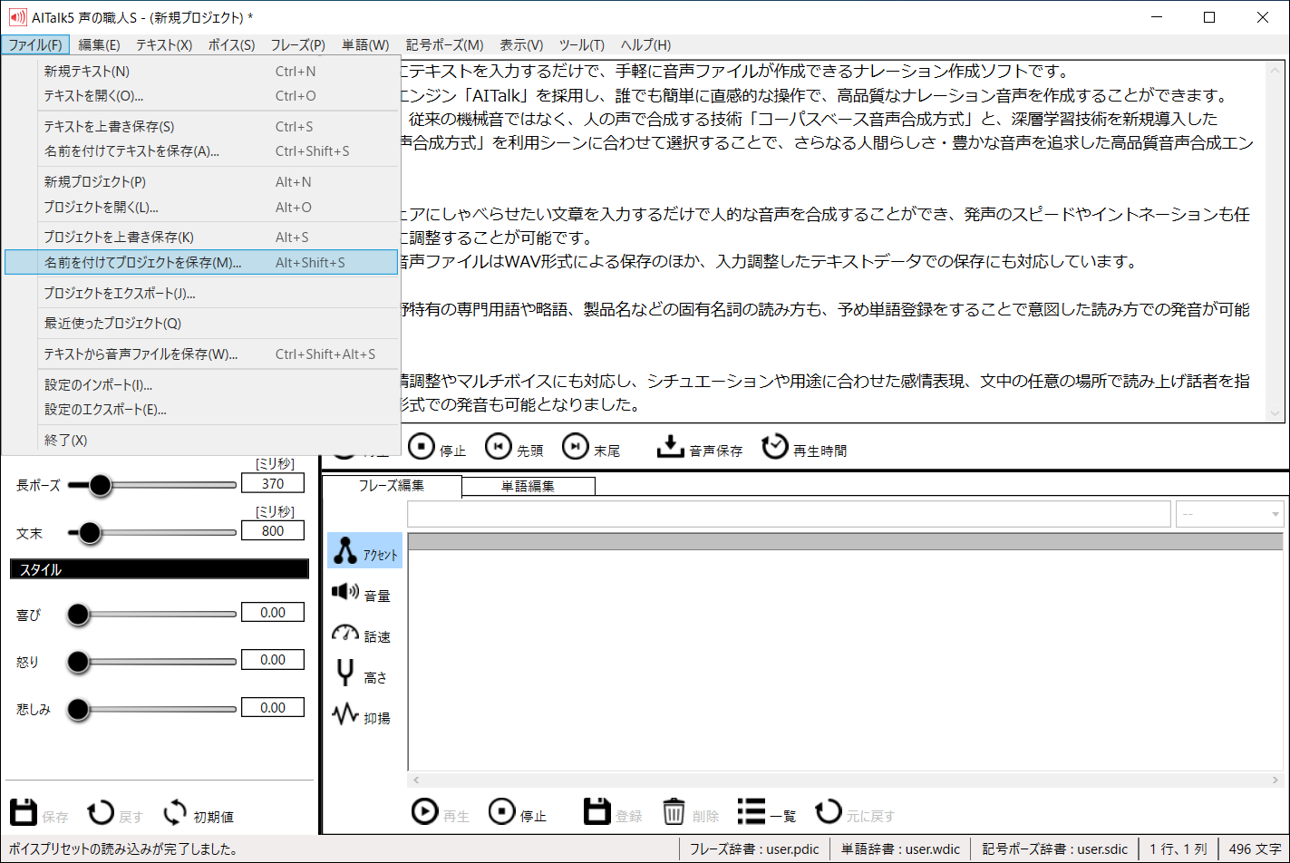Click the 悲しみ value field 0.00
The image size is (1290, 863).
(273, 708)
